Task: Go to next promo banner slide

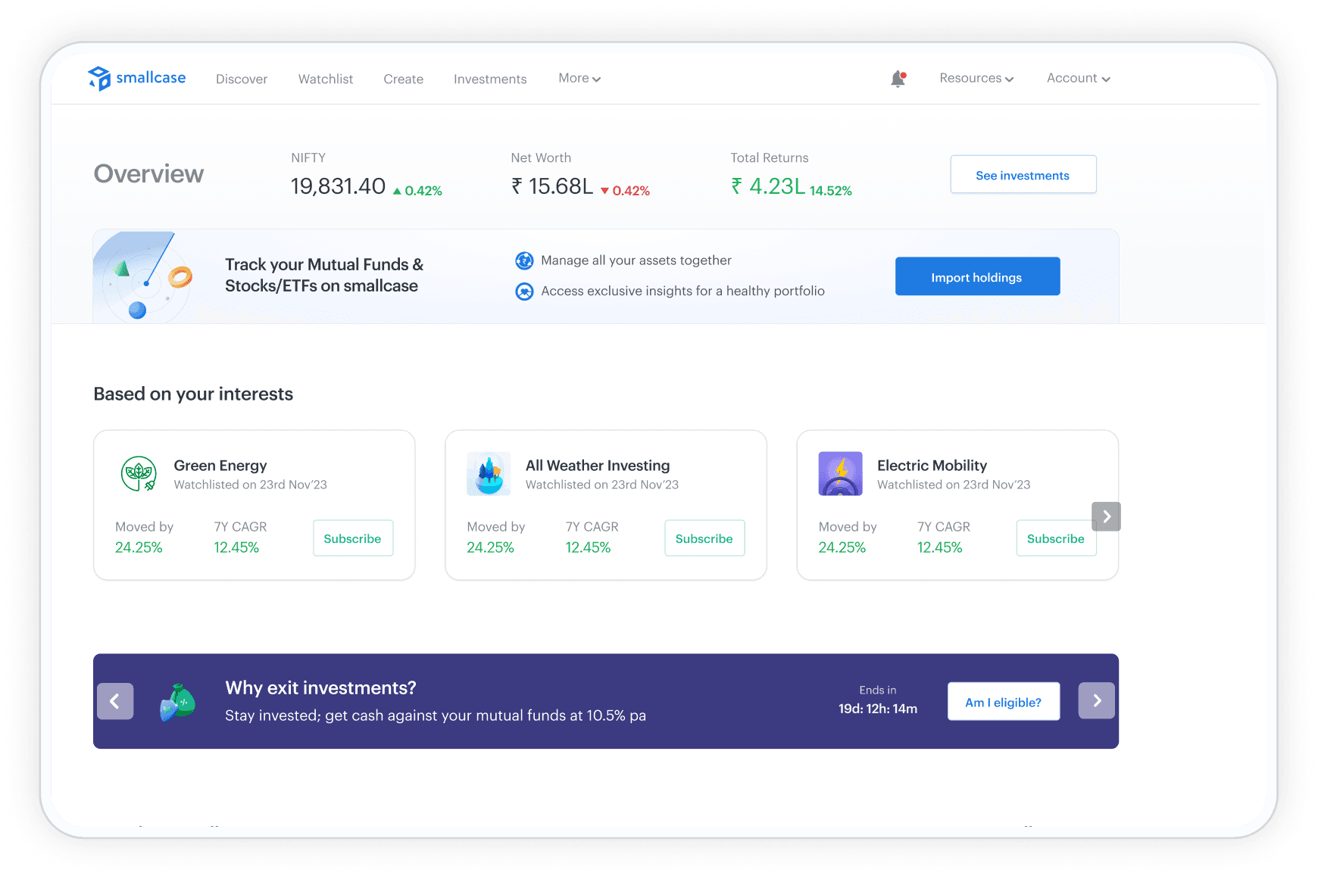Action: [x=1097, y=701]
